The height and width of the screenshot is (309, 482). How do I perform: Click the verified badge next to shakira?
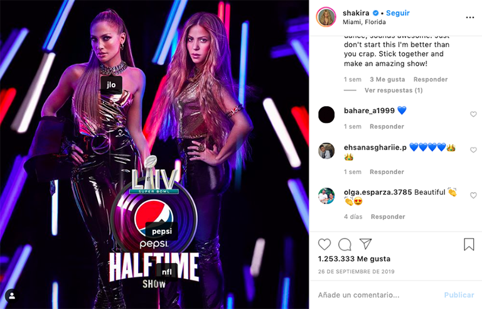pos(376,13)
